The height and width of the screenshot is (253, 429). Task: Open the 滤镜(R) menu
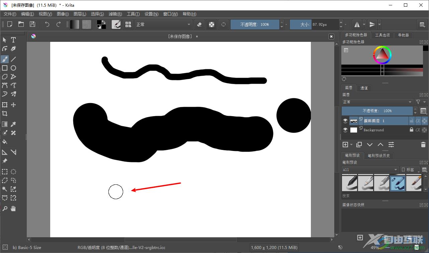point(115,14)
